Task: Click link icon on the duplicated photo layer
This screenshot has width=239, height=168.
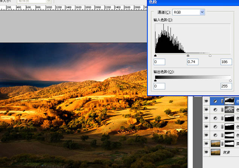Action: pos(222,144)
